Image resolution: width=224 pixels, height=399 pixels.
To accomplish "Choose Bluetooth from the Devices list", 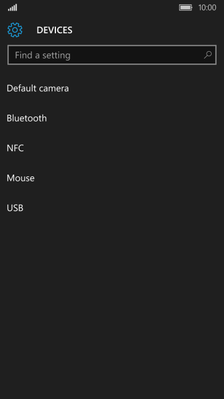I will coord(112,118).
